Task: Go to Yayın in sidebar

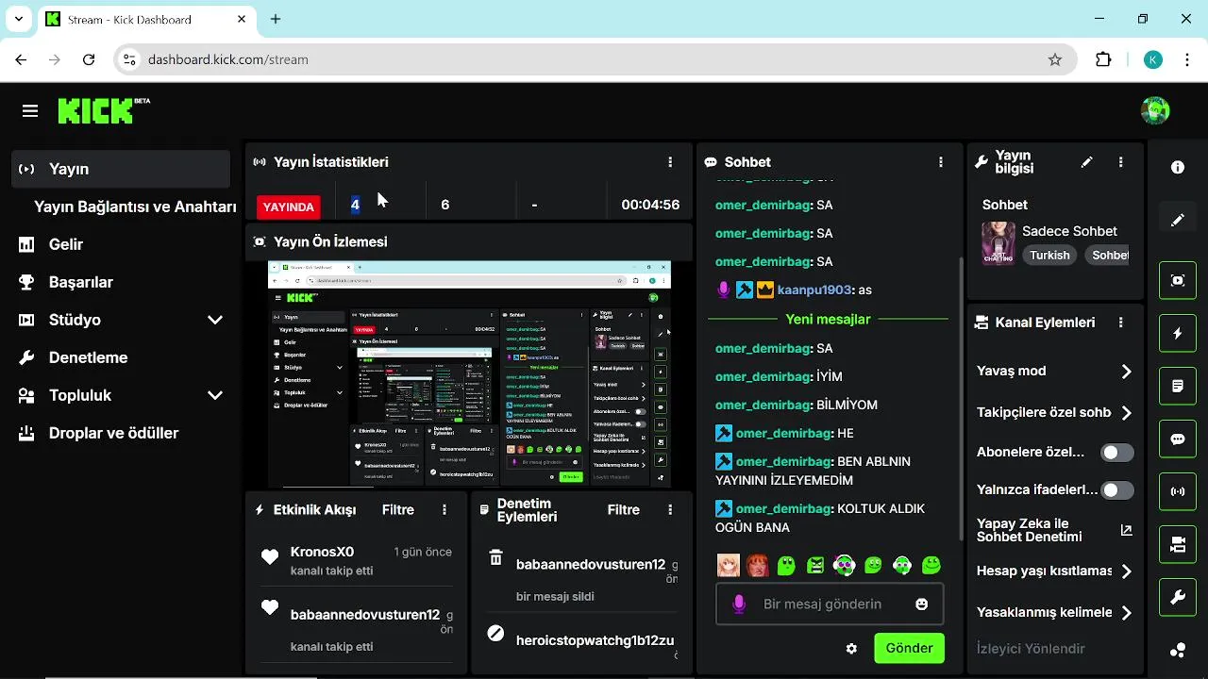Action: point(122,169)
